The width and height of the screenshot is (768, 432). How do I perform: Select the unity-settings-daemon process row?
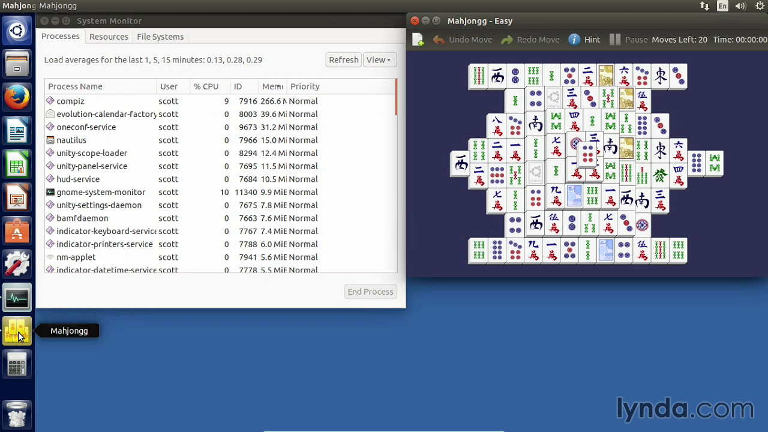(220, 205)
